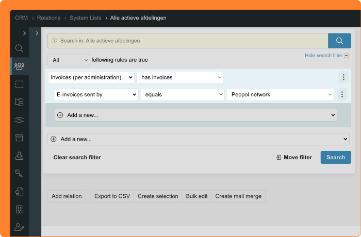Go to System Lists breadcrumb
This screenshot has height=237, width=361.
click(86, 18)
